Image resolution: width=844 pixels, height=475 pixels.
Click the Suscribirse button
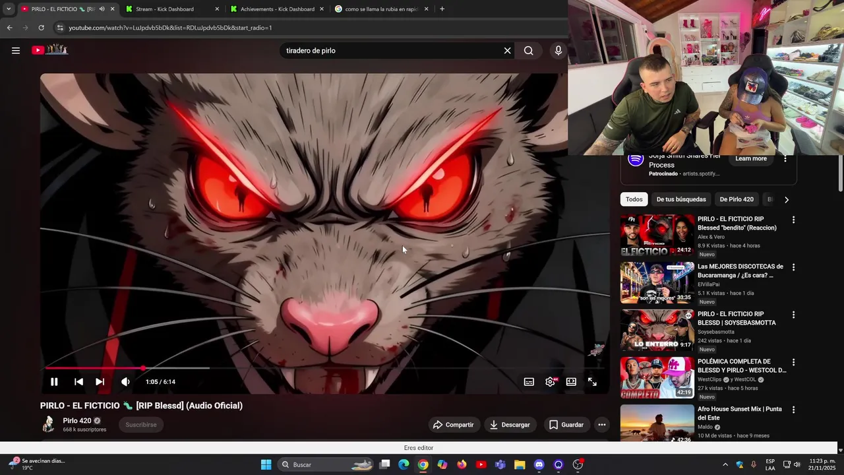point(141,425)
